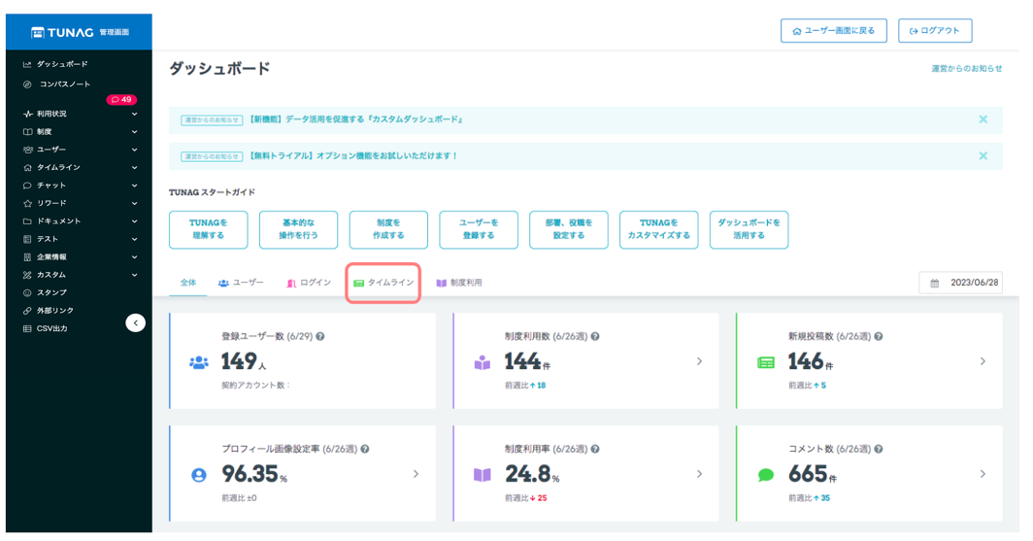The image size is (1033, 541).
Task: Click the green post icon in 新規投稿数 card
Action: pyautogui.click(x=765, y=362)
